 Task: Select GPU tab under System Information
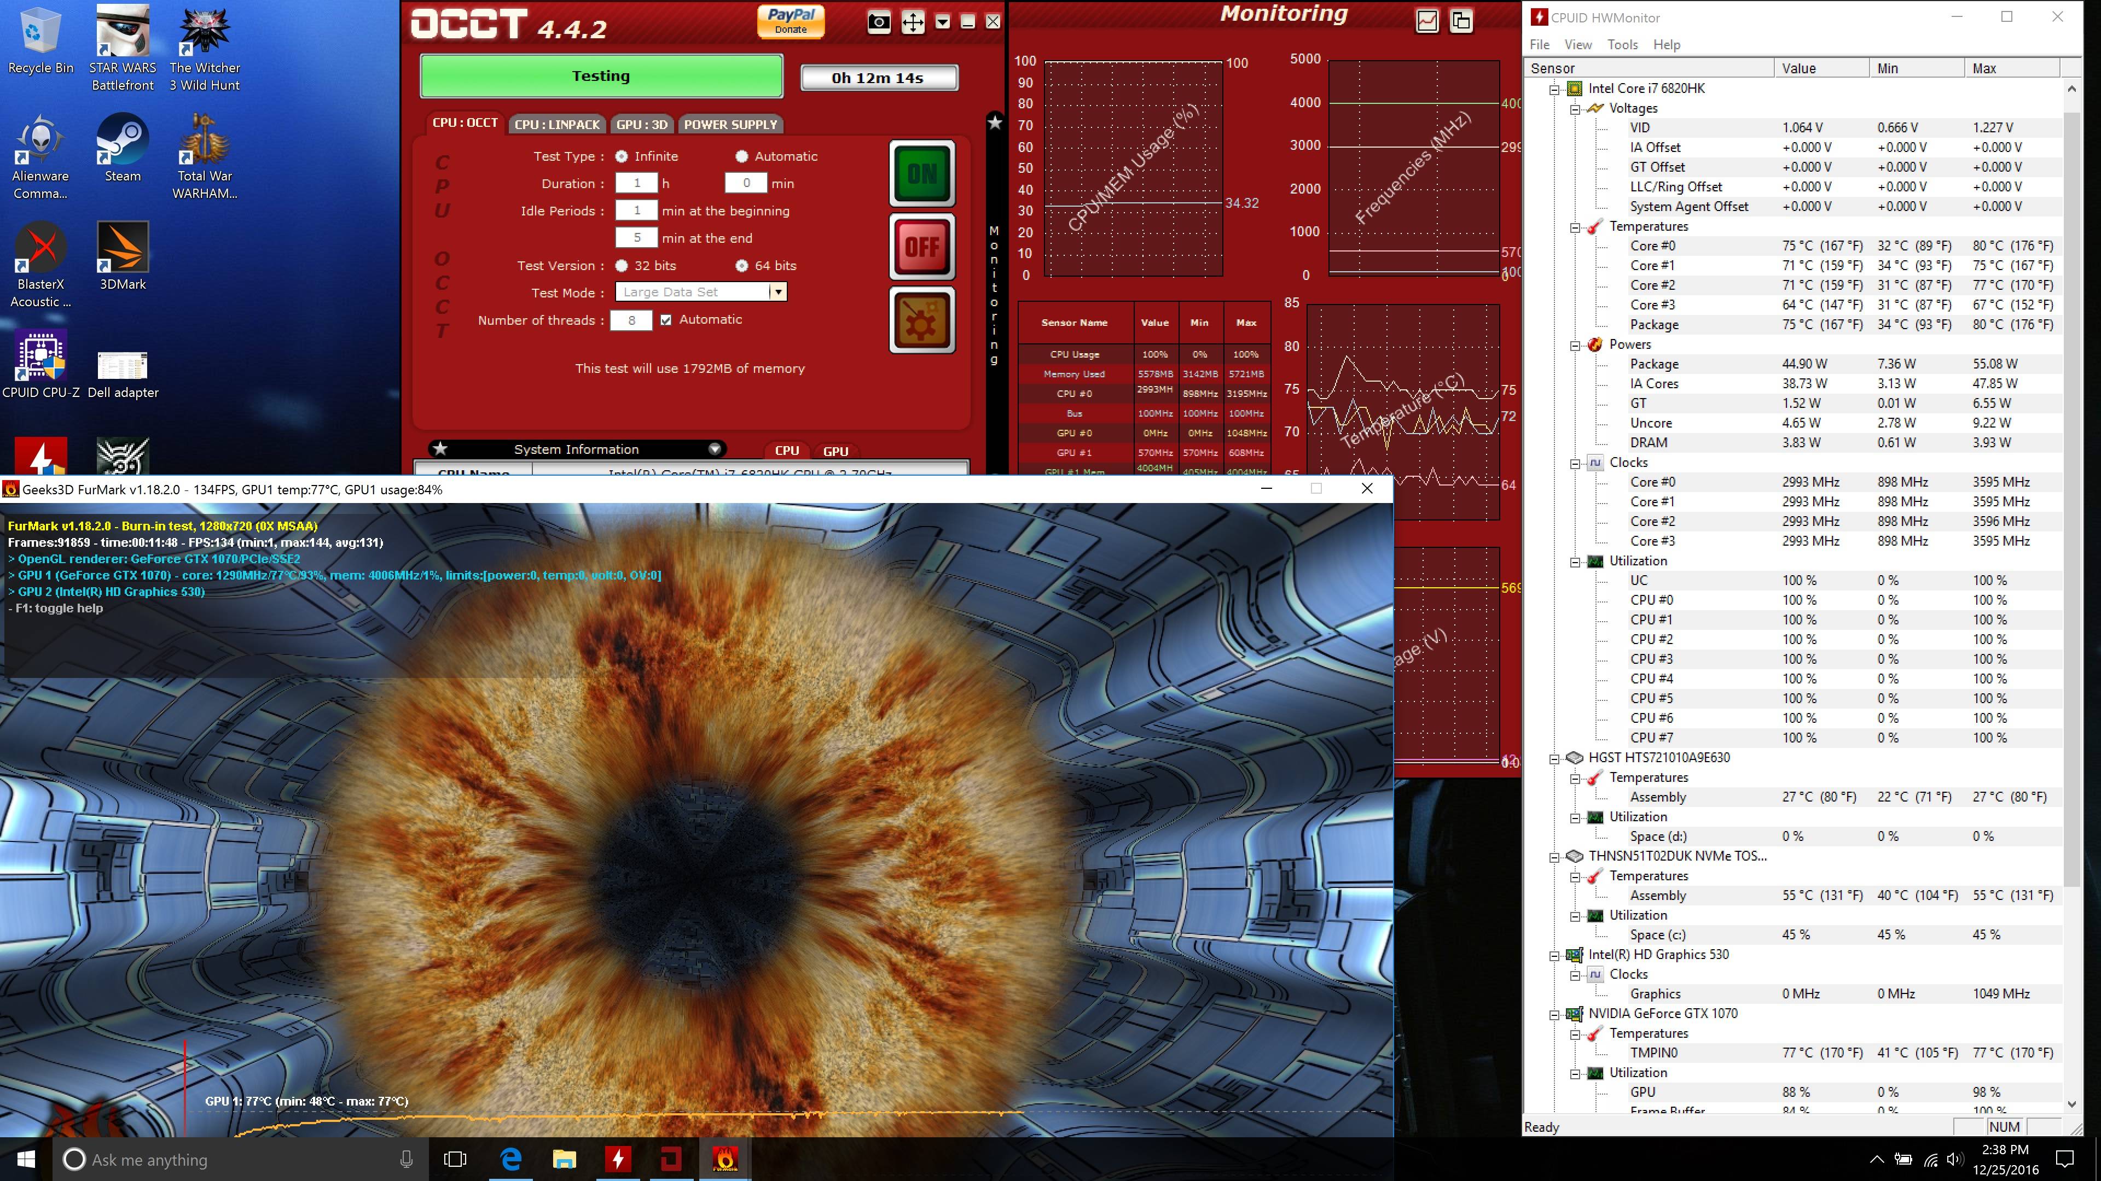tap(836, 451)
